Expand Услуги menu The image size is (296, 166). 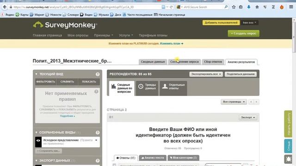[x=126, y=35]
